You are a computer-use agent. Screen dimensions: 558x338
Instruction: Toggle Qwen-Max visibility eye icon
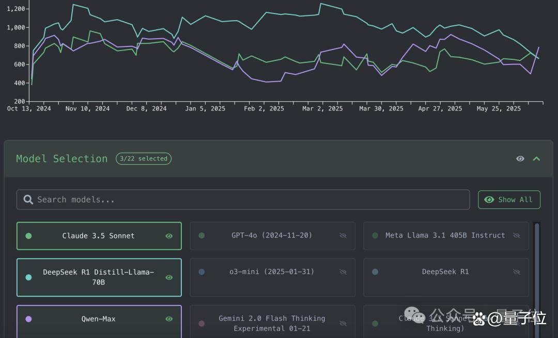169,319
